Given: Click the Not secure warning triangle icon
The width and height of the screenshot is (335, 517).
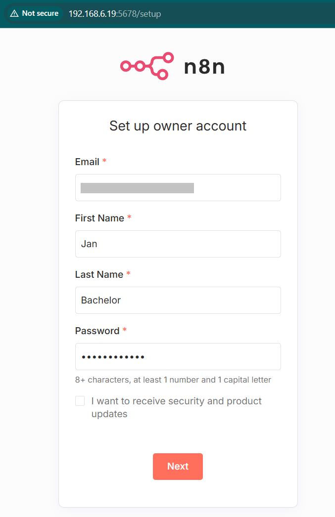Looking at the screenshot, I should coord(14,14).
